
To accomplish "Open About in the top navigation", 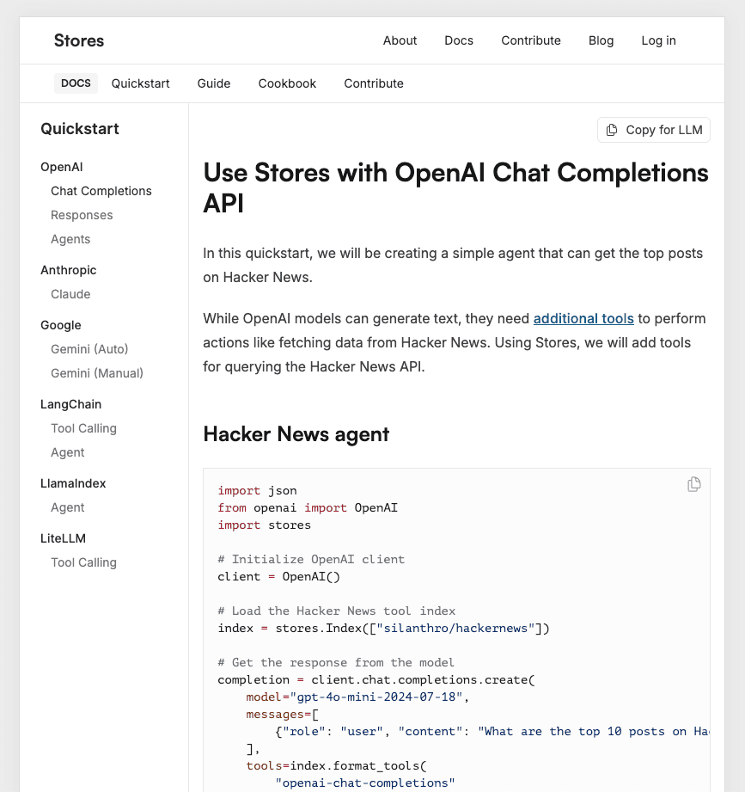I will pyautogui.click(x=400, y=40).
